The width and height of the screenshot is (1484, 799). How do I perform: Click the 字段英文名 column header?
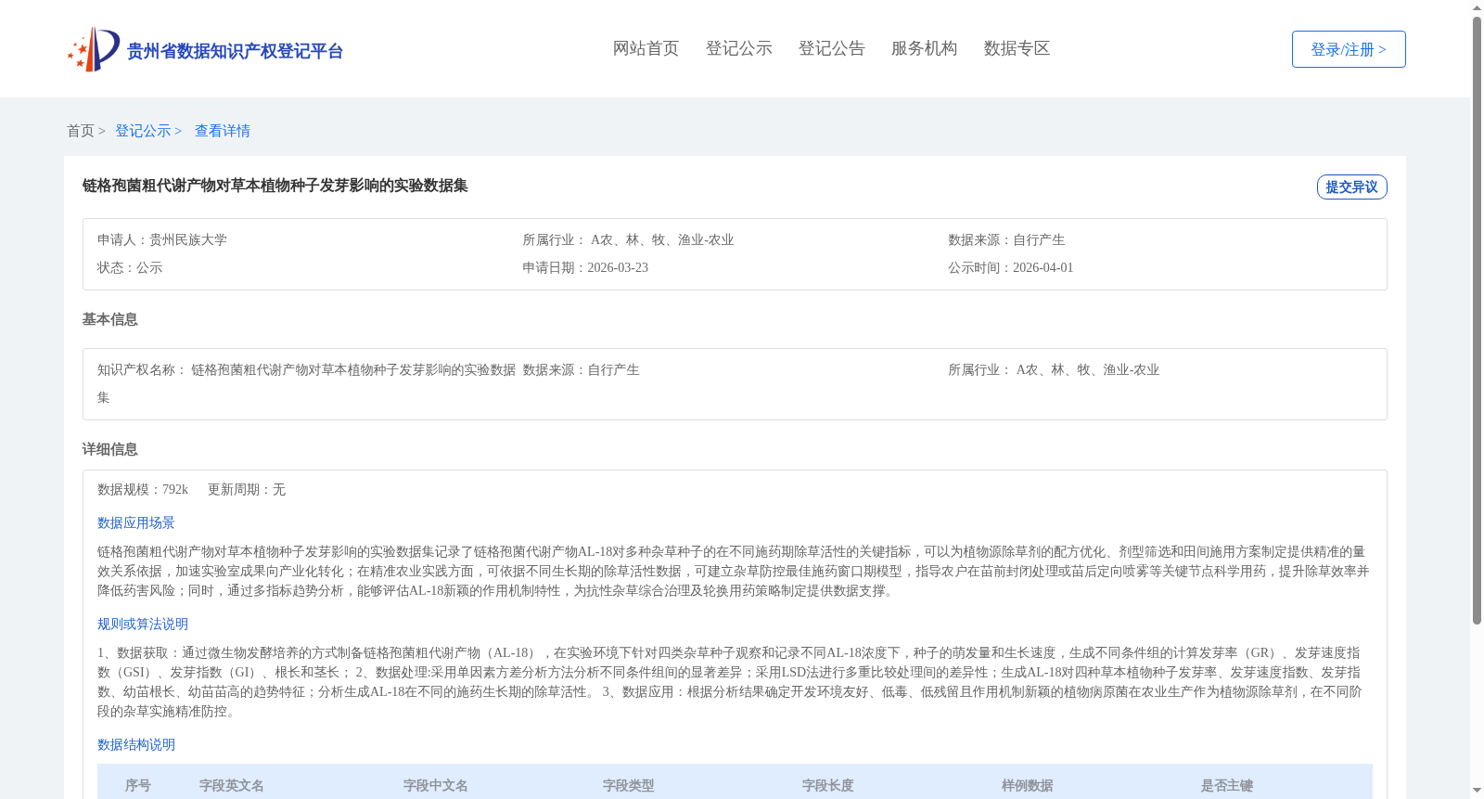(232, 785)
